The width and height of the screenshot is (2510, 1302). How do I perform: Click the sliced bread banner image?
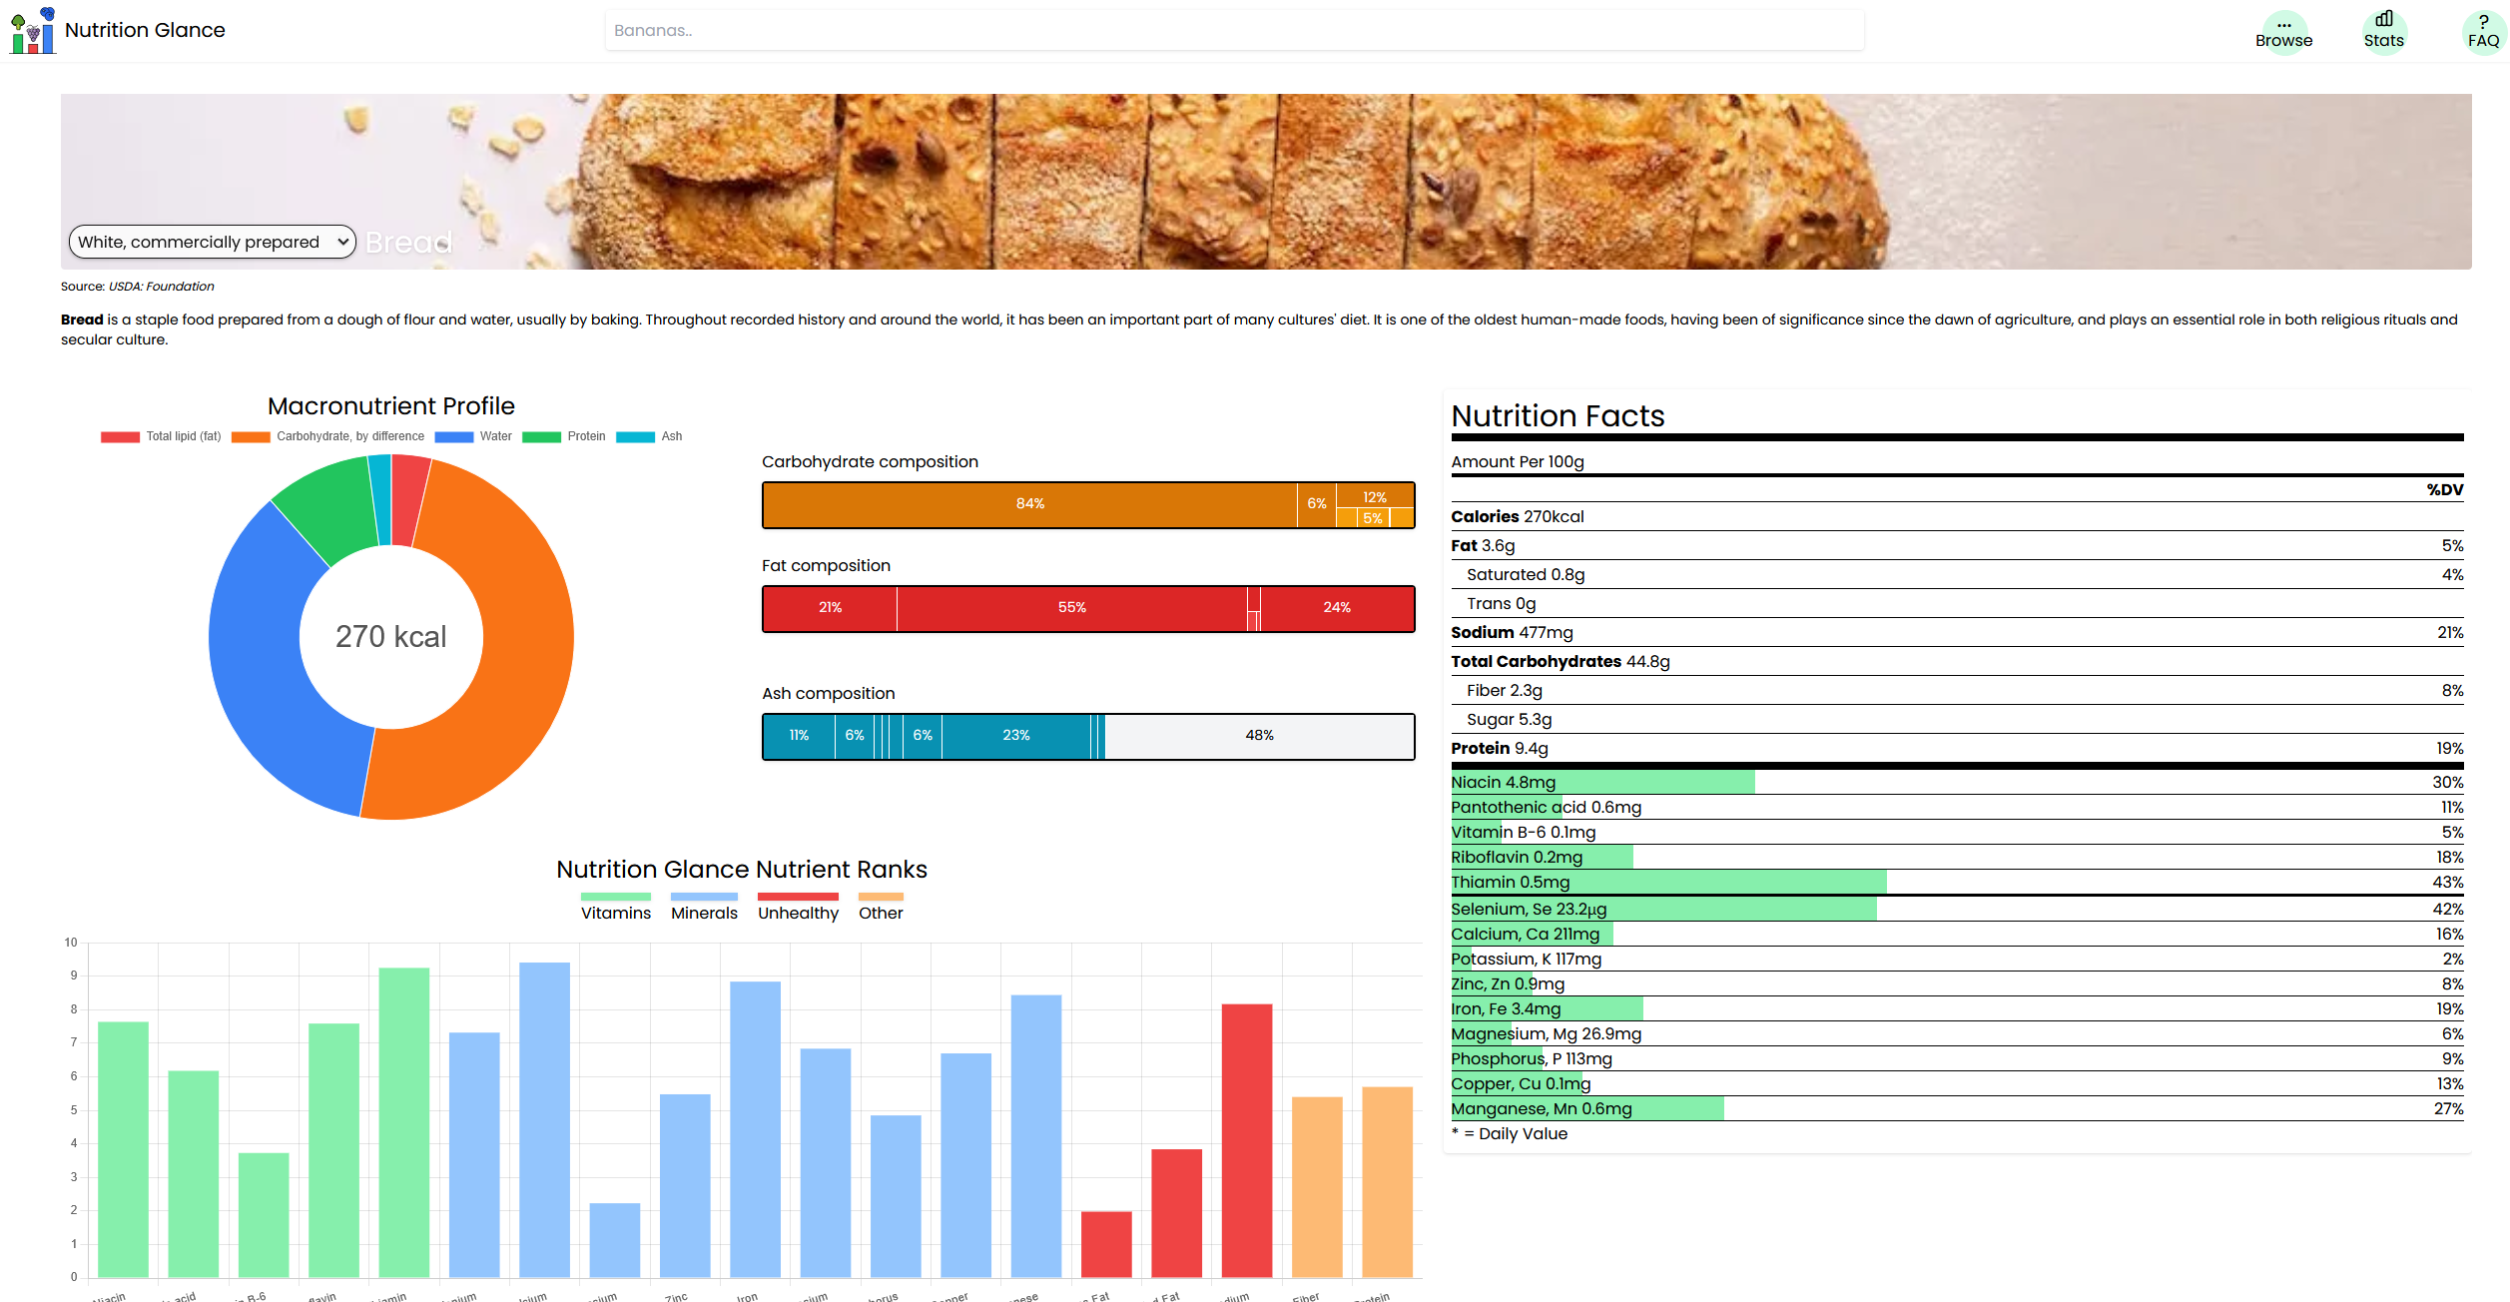[1248, 180]
